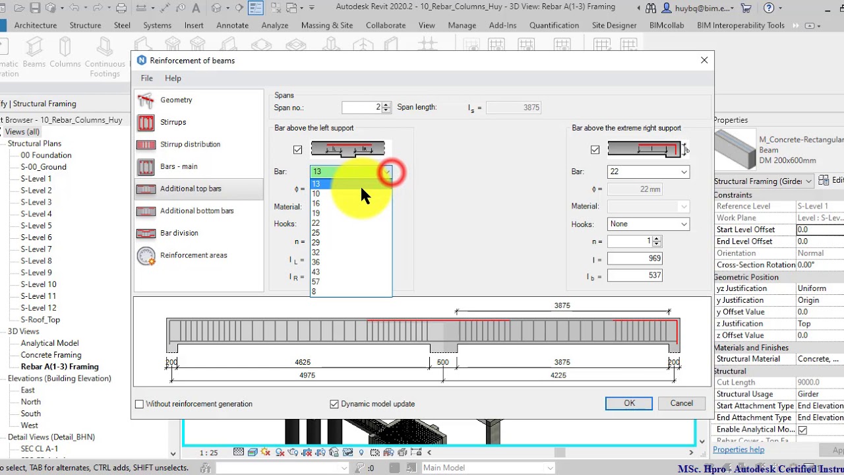Click the binoculars search icon
This screenshot has height=475, width=844.
651,8
